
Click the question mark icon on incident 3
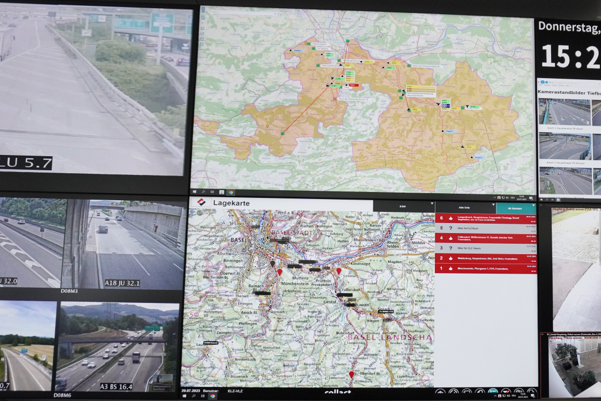(x=450, y=248)
